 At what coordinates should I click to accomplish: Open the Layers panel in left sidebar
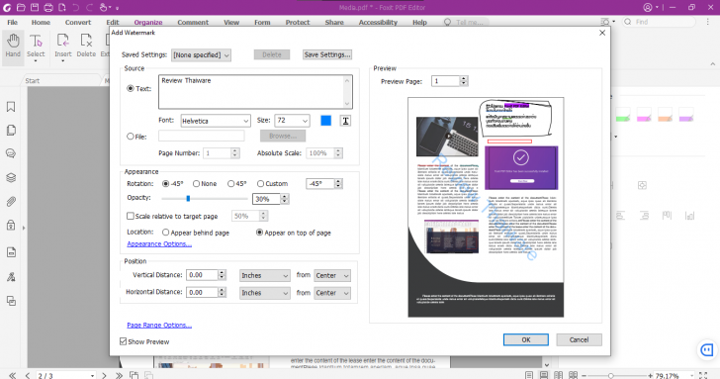(x=11, y=178)
